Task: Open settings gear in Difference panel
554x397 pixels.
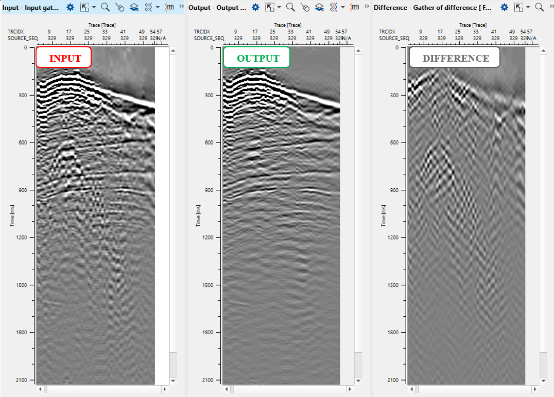Action: click(x=505, y=7)
